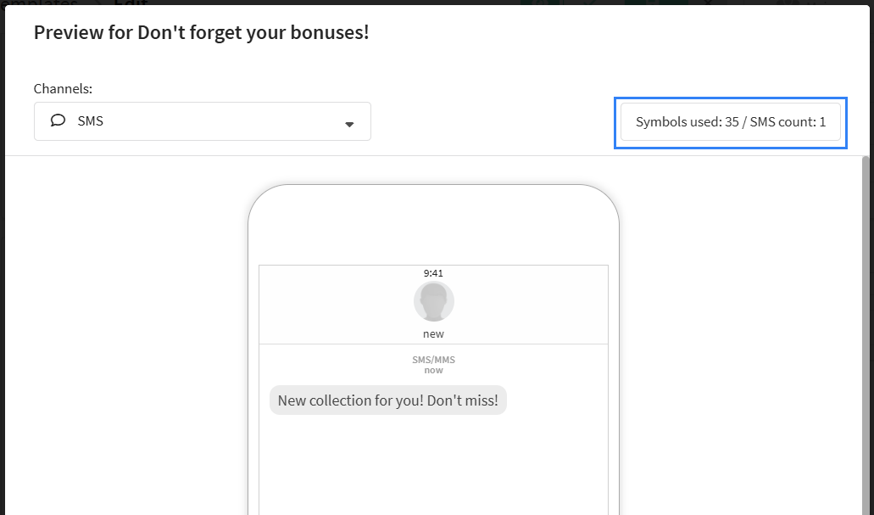Image resolution: width=874 pixels, height=515 pixels.
Task: Click the contact header panel in phone preview
Action: point(434,305)
